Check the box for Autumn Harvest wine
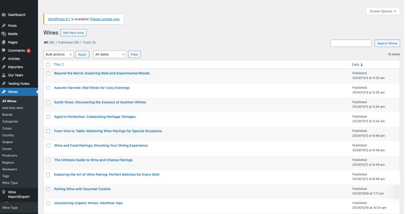 48,88
